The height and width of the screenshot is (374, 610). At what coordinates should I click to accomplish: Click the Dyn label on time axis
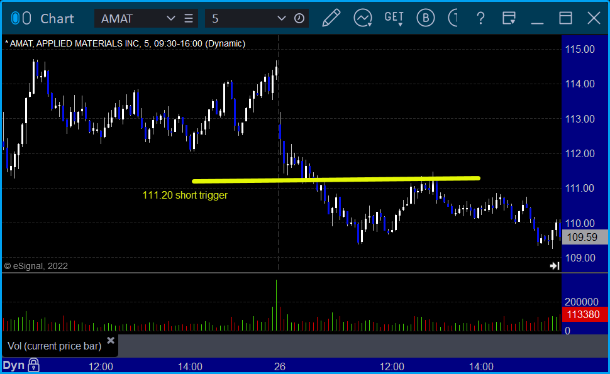pyautogui.click(x=14, y=365)
